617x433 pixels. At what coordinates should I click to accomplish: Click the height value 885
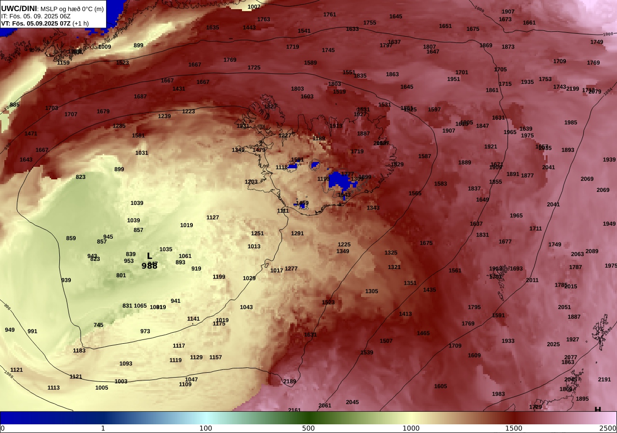click(14, 105)
